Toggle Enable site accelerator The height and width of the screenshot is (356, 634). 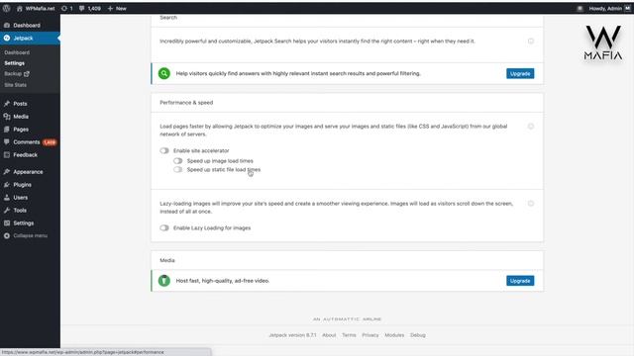(x=164, y=150)
